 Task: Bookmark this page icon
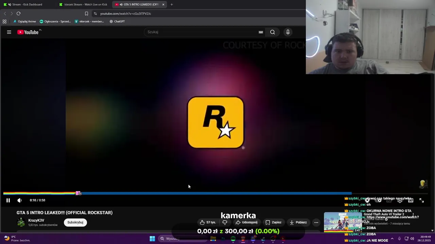point(86,14)
